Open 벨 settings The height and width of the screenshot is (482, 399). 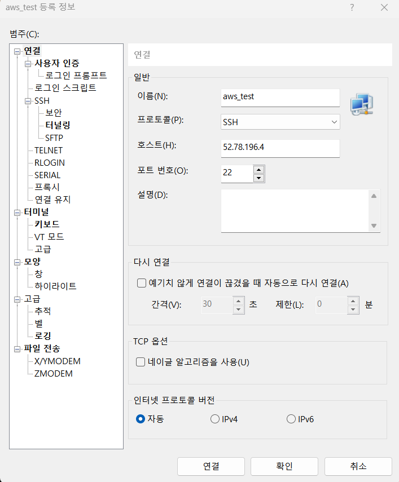click(38, 324)
